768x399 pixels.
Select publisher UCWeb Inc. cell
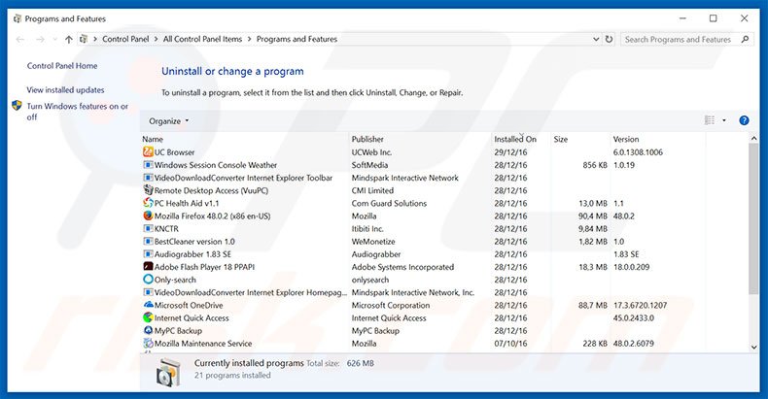click(x=371, y=152)
